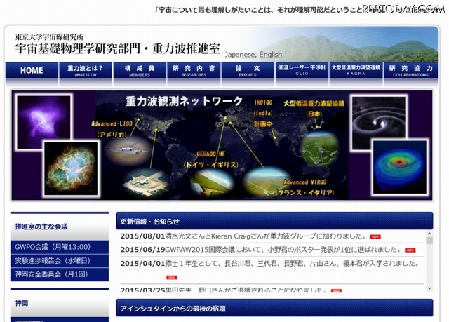Switch language to English

271,55
